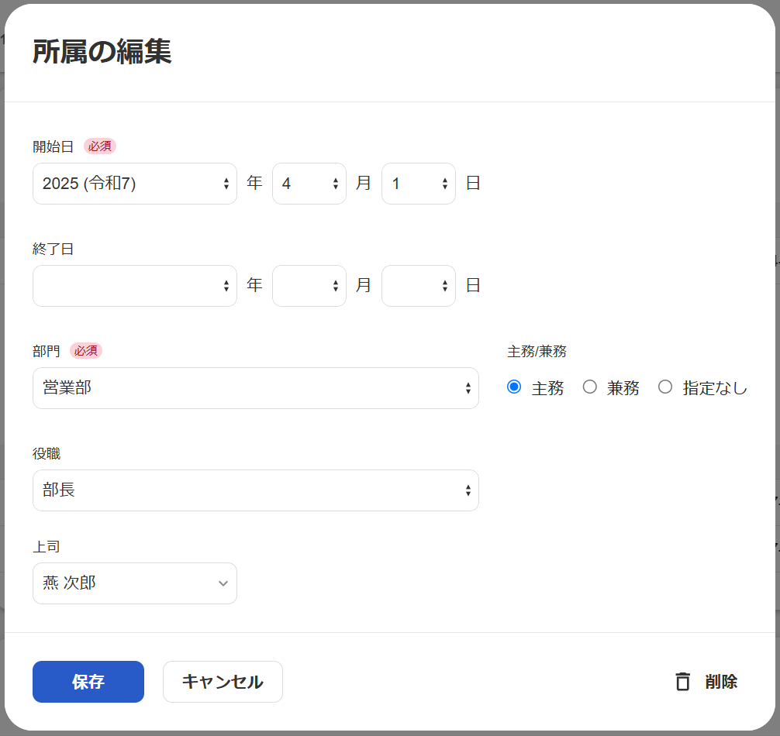Click the 保存 button to save
This screenshot has height=736, width=780.
click(88, 682)
